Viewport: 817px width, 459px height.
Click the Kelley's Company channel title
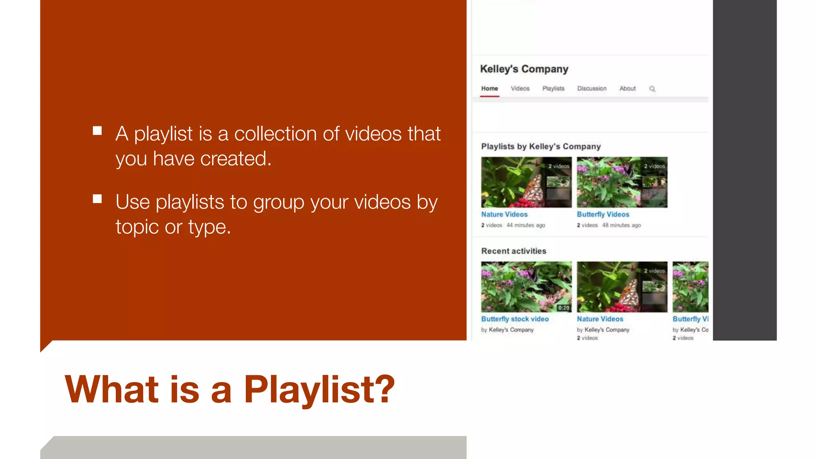click(524, 69)
